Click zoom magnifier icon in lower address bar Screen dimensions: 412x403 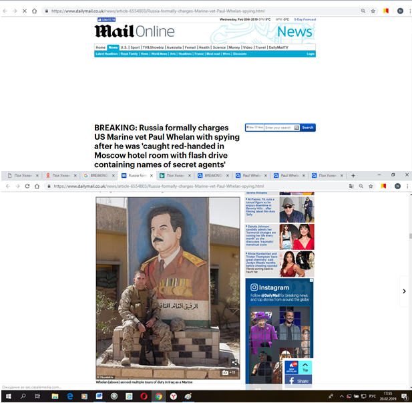pyautogui.click(x=361, y=186)
